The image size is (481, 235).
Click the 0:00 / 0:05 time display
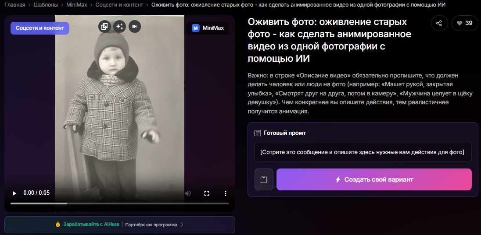tap(36, 193)
